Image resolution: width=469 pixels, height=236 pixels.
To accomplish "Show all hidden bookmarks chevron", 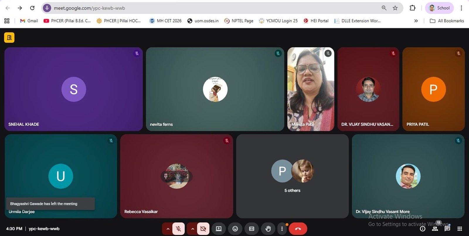I will (416, 21).
